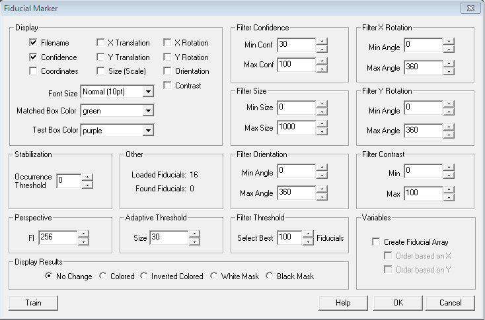Screen dimensions: 485x320
Task: Enable the Coordinates display checkbox
Action: coord(33,71)
